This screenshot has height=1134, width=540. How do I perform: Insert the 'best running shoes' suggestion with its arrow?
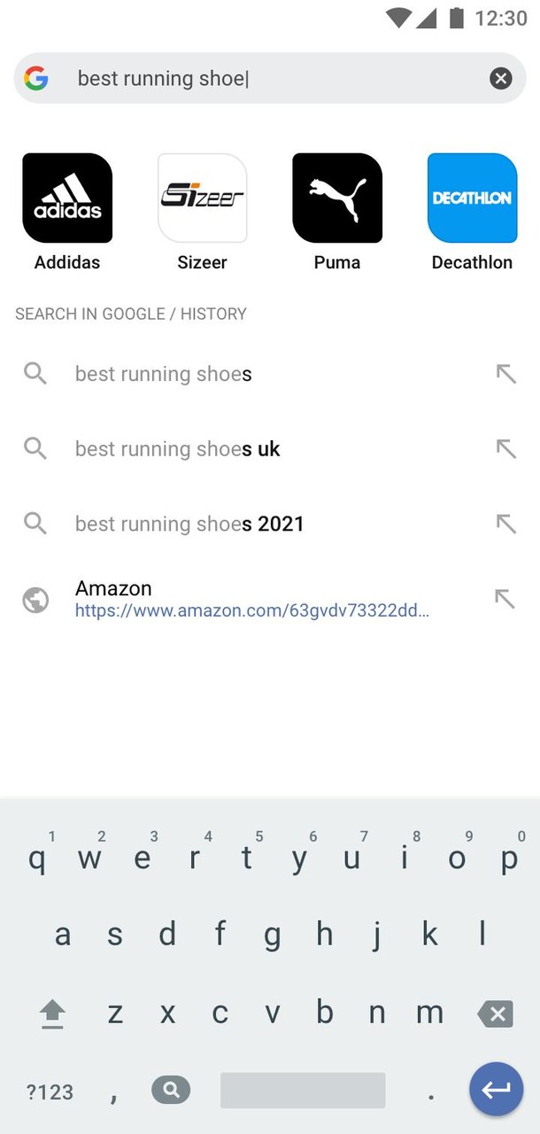505,373
